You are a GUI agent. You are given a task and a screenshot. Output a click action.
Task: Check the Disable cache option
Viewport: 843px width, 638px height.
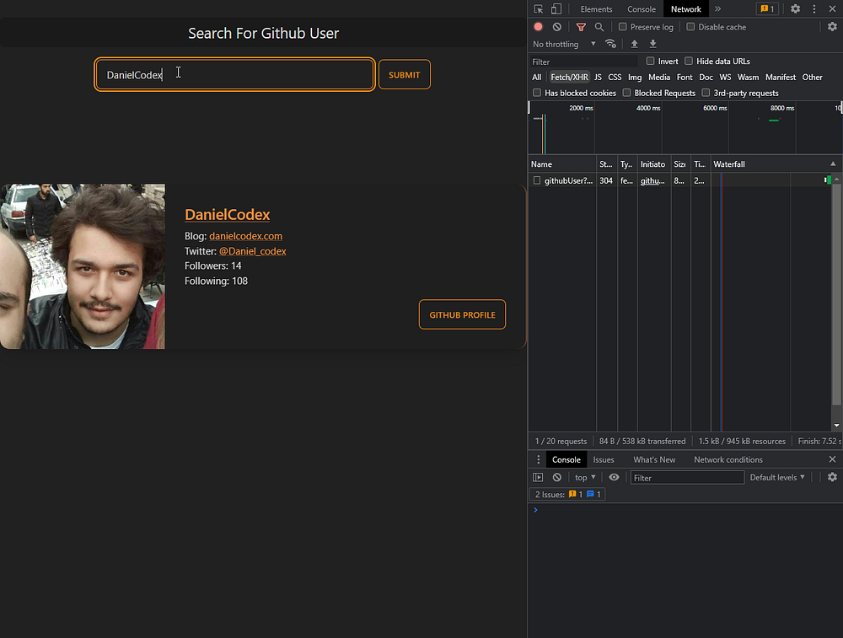click(691, 27)
